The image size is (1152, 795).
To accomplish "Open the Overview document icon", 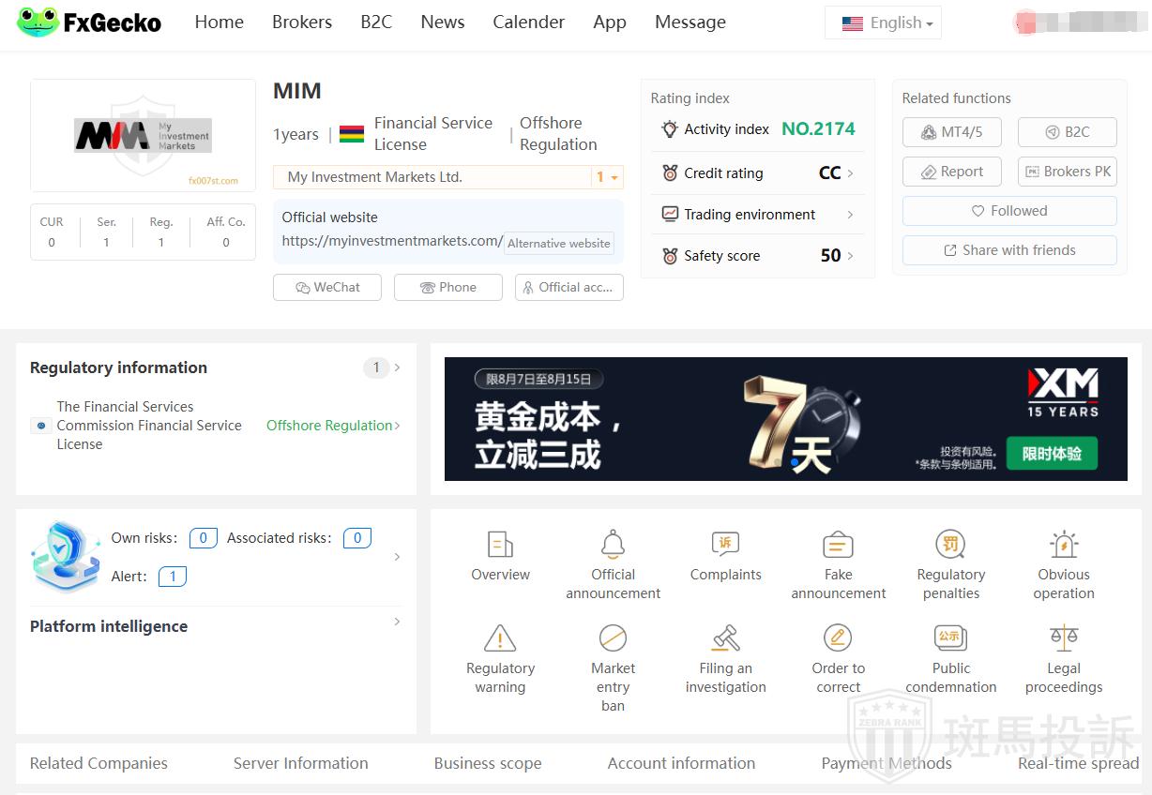I will [x=500, y=545].
